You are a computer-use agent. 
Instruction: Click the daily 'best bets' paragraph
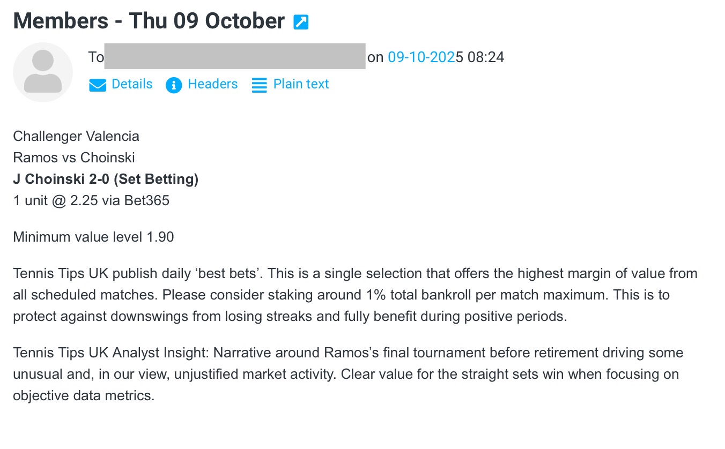click(355, 295)
